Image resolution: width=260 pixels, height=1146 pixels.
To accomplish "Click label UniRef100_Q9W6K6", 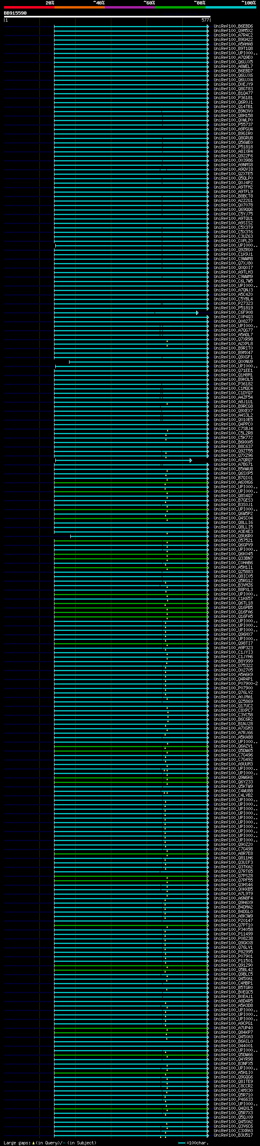I will (x=233, y=777).
